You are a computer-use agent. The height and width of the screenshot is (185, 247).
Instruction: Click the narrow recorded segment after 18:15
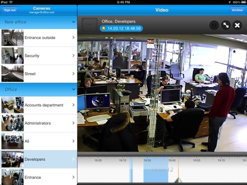131,170
